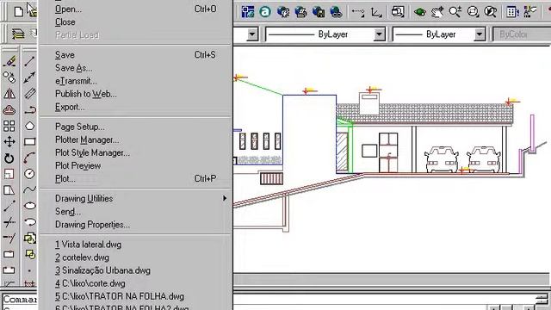551x310 pixels.
Task: Select the Arc tool
Action: click(30, 158)
